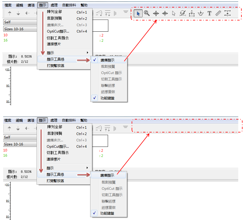The height and width of the screenshot is (220, 246).
Task: Uncheck 功能鍵盤 in the lower window submenu
Action: click(x=108, y=213)
